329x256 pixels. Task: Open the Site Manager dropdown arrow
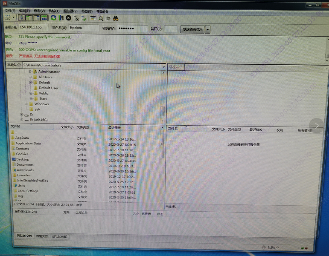(x=13, y=17)
